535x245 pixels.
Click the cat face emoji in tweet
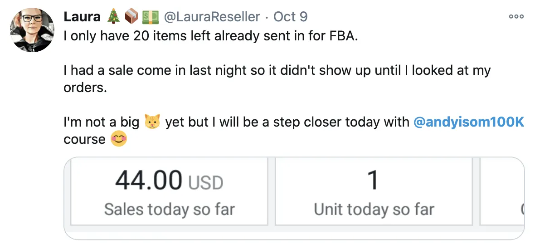click(152, 122)
